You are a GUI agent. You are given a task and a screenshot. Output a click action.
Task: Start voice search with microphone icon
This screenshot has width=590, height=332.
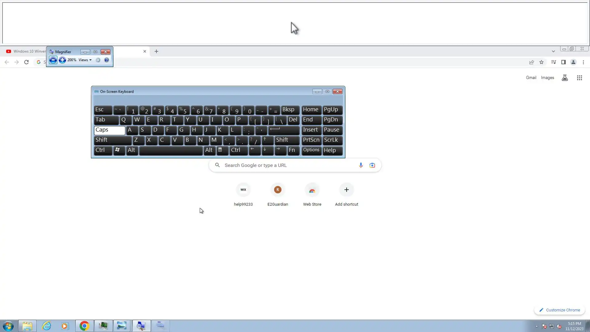point(361,165)
